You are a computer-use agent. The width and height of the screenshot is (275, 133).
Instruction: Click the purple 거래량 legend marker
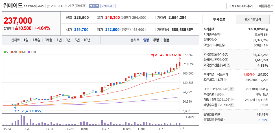(186, 117)
